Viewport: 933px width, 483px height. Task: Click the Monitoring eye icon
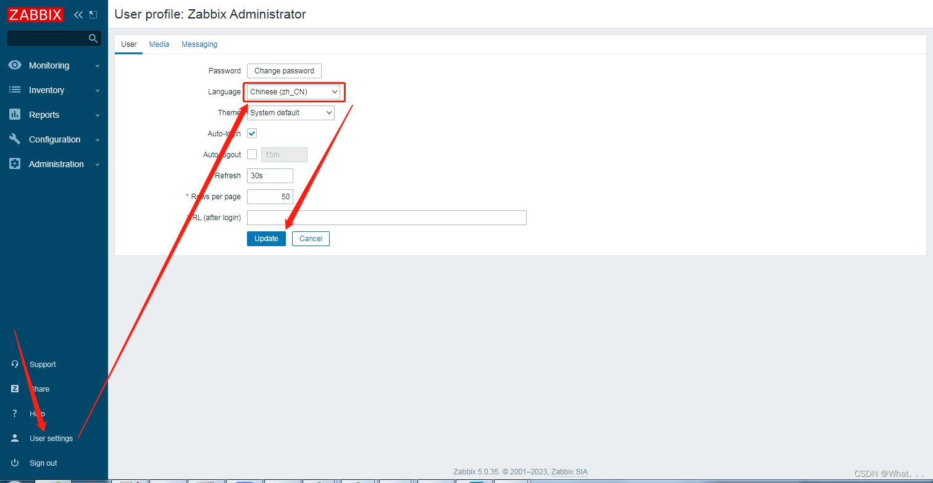coord(15,65)
